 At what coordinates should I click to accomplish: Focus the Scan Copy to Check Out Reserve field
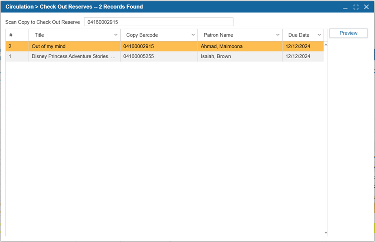pos(159,22)
